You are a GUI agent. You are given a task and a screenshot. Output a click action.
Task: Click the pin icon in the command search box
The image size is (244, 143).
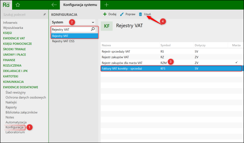(44, 15)
